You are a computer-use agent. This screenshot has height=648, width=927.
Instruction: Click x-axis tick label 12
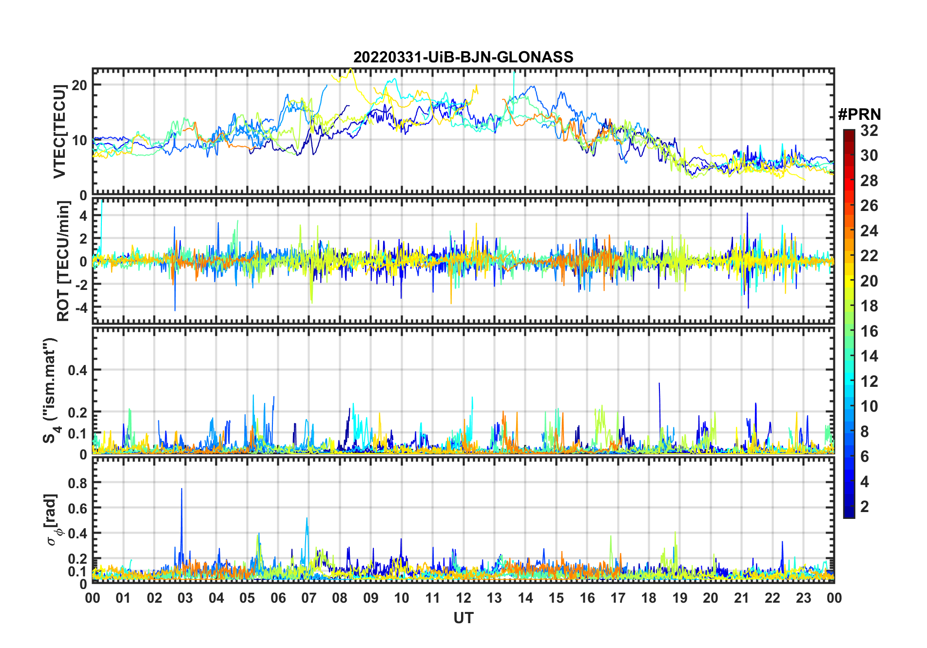(x=463, y=598)
